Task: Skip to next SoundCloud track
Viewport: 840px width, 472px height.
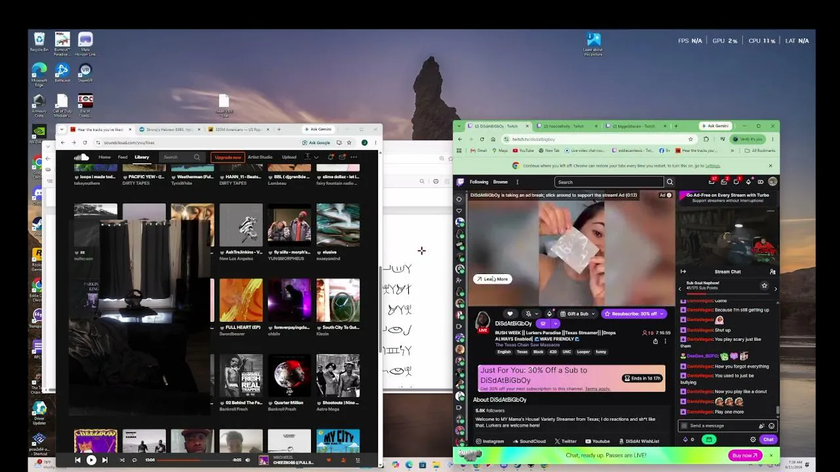Action: (x=105, y=460)
